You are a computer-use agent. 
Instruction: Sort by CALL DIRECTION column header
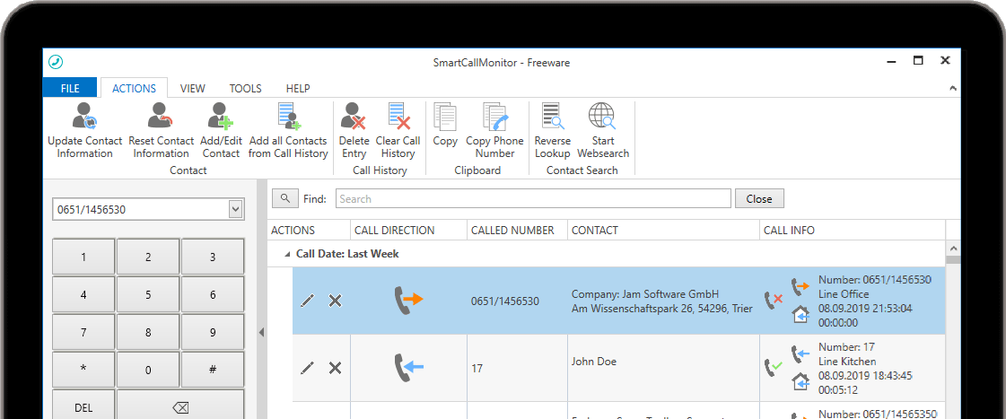(x=408, y=231)
